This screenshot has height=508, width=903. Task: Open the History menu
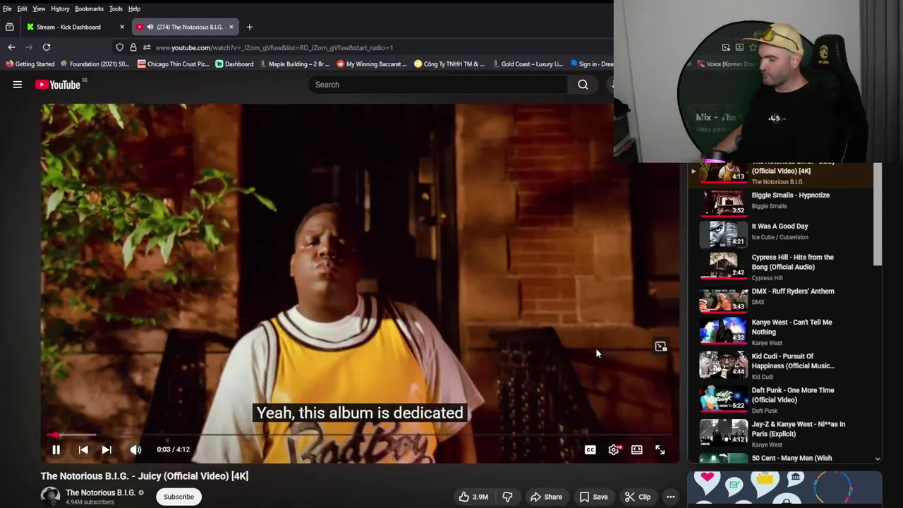tap(60, 8)
